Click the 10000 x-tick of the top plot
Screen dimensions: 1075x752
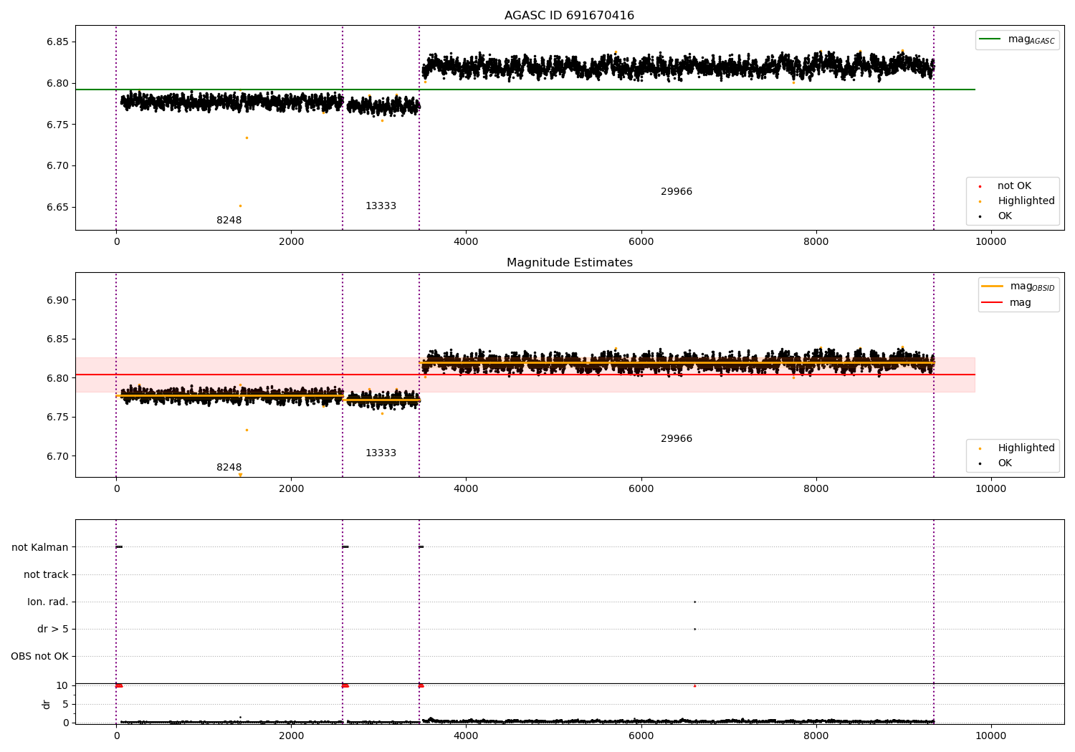click(991, 242)
